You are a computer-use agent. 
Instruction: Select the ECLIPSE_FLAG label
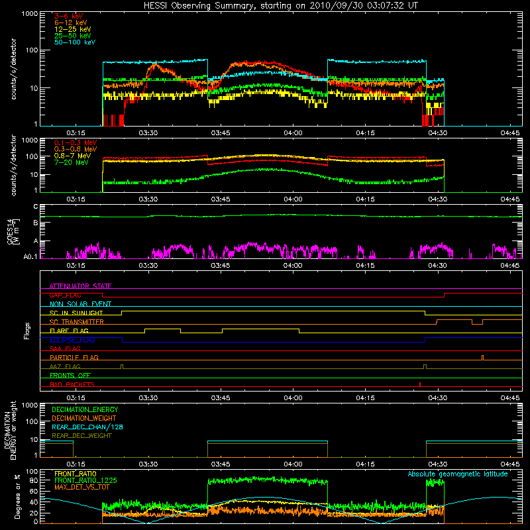[x=72, y=340]
